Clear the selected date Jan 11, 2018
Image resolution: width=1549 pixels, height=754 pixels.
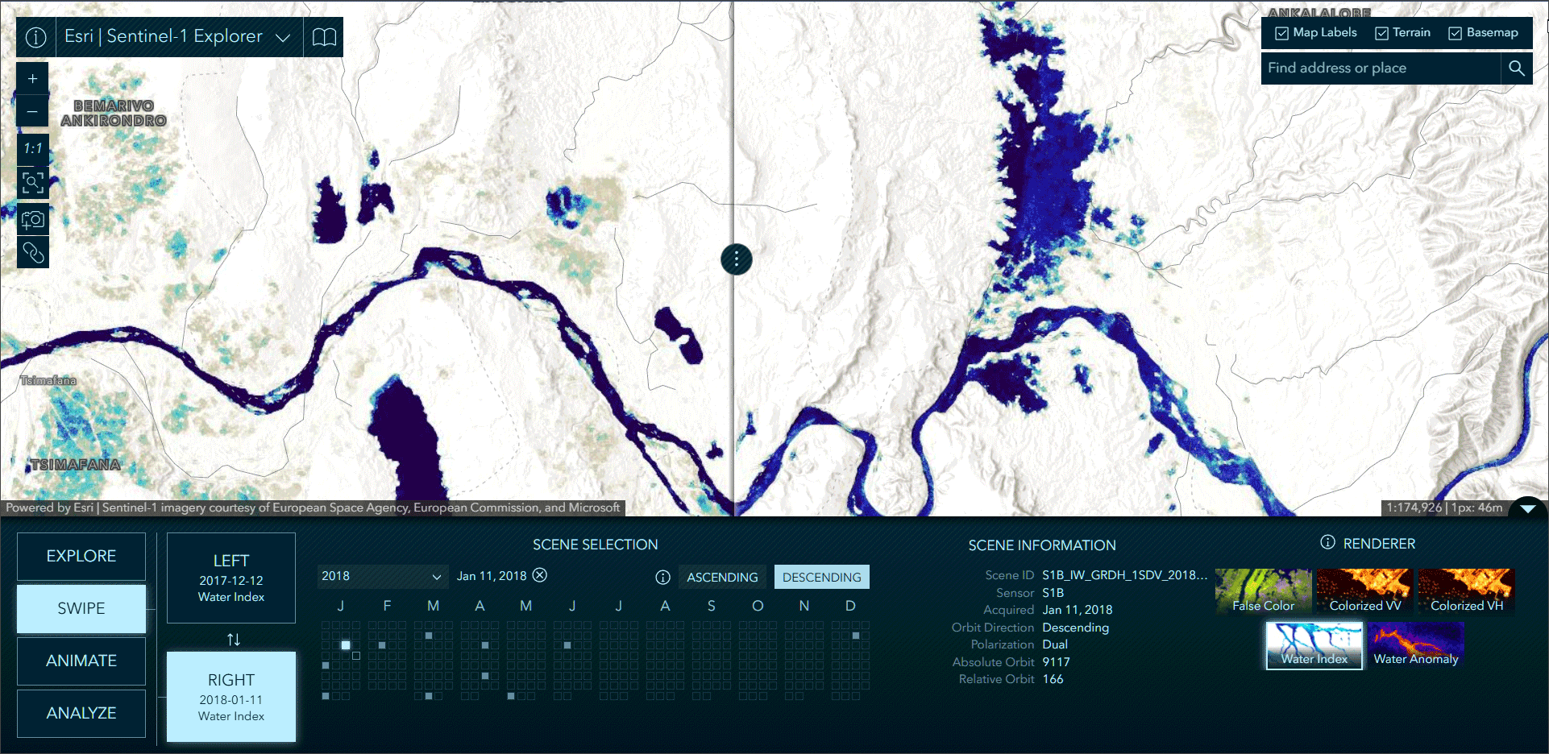point(540,575)
